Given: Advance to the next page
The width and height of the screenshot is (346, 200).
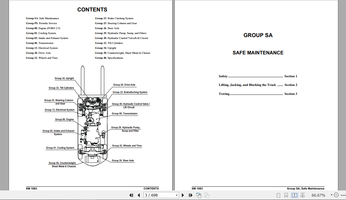Looking at the screenshot, I should coord(183,195).
